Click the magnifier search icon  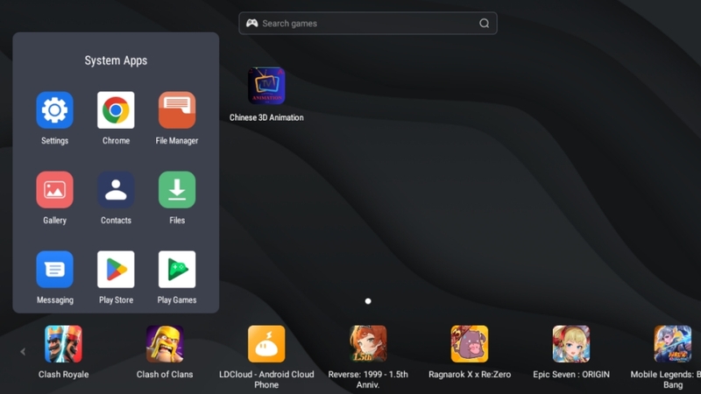485,24
